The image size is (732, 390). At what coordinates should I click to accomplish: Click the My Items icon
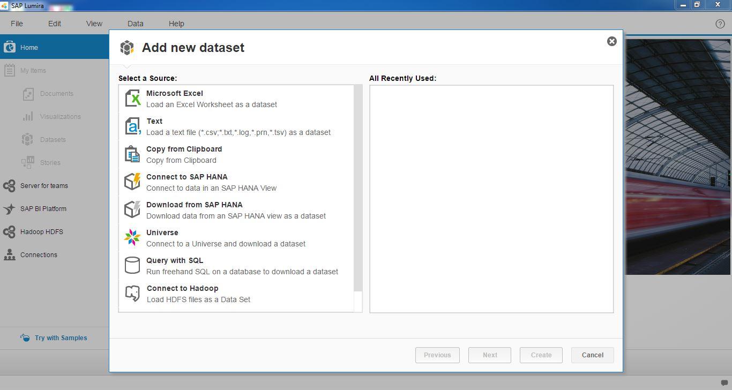tap(9, 70)
